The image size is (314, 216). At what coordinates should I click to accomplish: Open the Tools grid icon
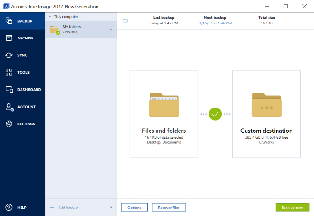pos(9,72)
